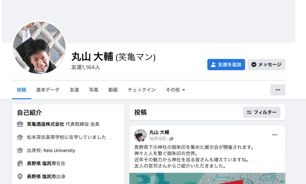Open the post's three-dot options menu
Image resolution: width=306 pixels, height=184 pixels.
tap(275, 135)
